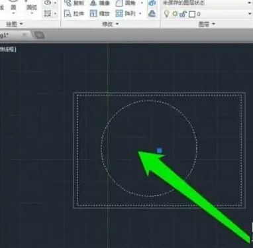Open the Array tool's dropdown arrow
253x248 pixels.
(x=140, y=14)
